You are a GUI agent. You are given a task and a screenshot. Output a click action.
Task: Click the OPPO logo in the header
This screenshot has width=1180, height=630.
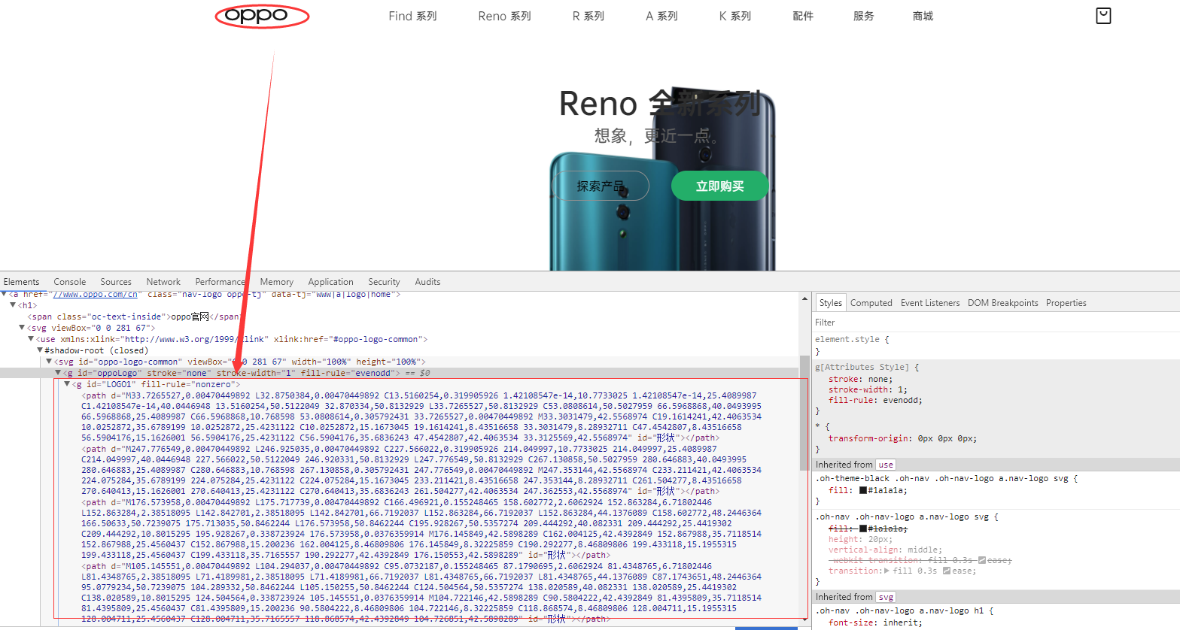pyautogui.click(x=256, y=15)
